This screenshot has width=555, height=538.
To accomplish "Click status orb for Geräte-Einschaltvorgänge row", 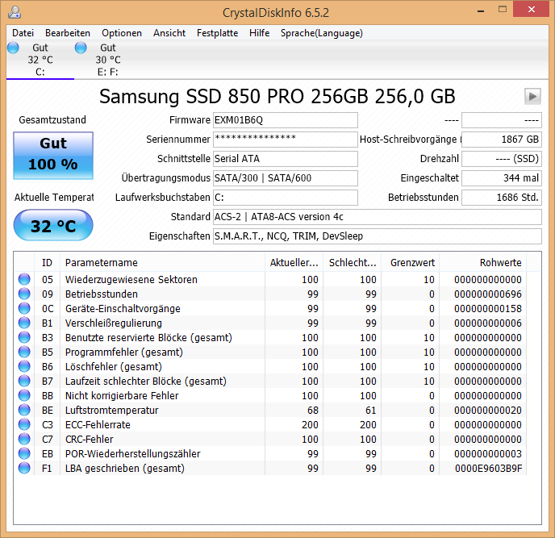I will [24, 308].
